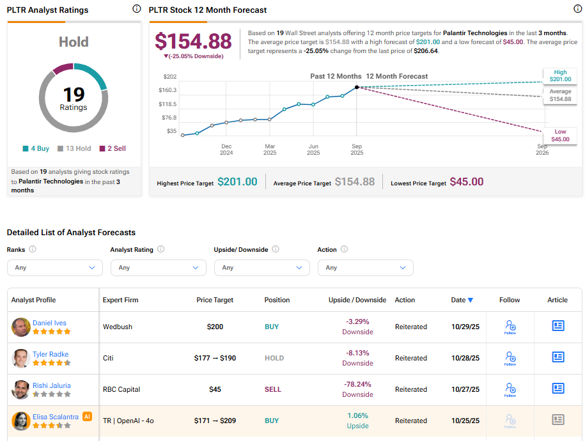The height and width of the screenshot is (441, 585).
Task: Open the Action filter dropdown
Action: pyautogui.click(x=365, y=268)
